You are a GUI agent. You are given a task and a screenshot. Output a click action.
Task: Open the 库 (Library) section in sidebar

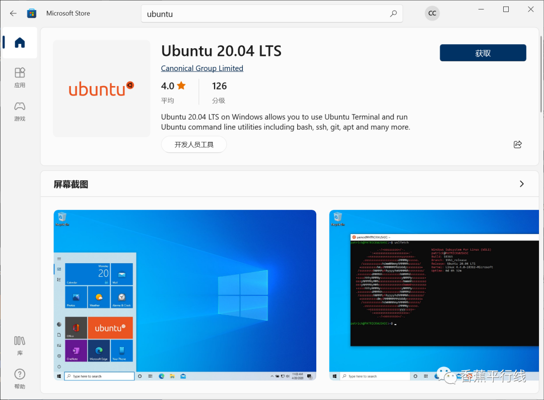[20, 346]
